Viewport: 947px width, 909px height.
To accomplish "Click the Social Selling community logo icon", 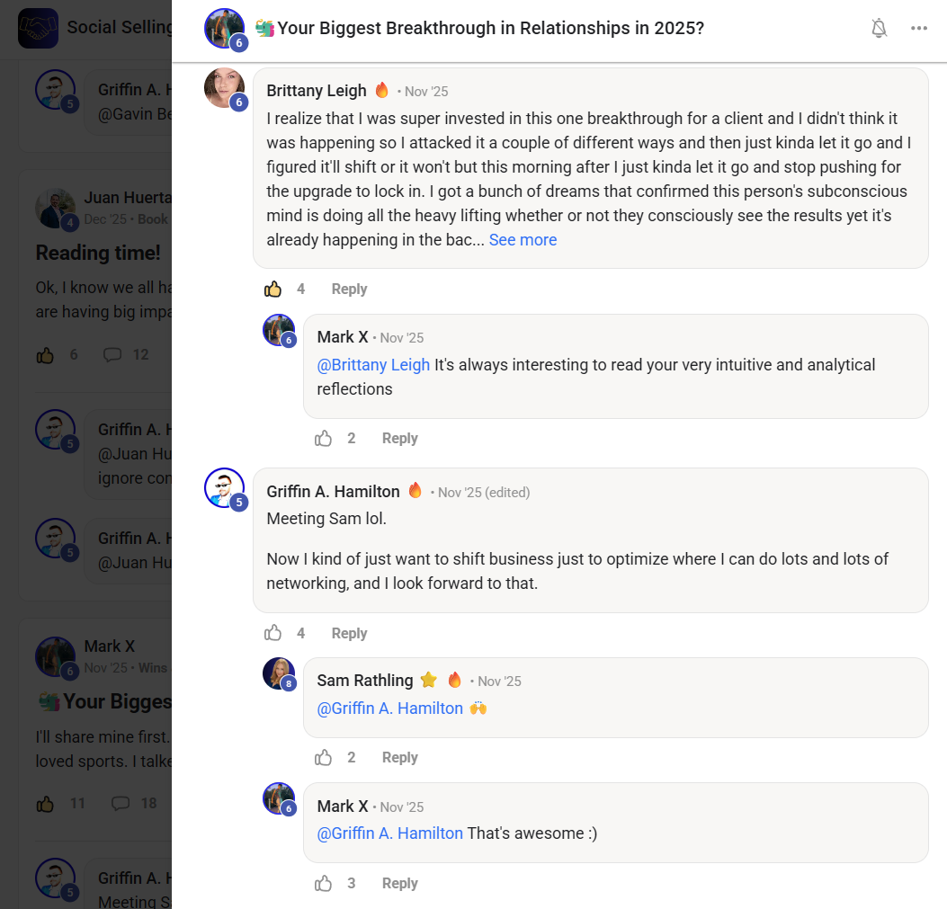I will click(38, 28).
